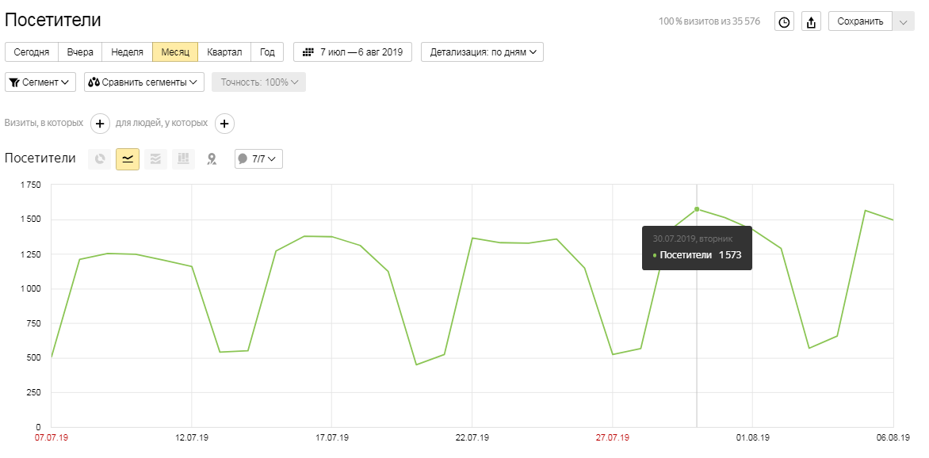The width and height of the screenshot is (929, 458).
Task: Open the date range picker 7 июл — 6 авг 2019
Action: pos(353,52)
